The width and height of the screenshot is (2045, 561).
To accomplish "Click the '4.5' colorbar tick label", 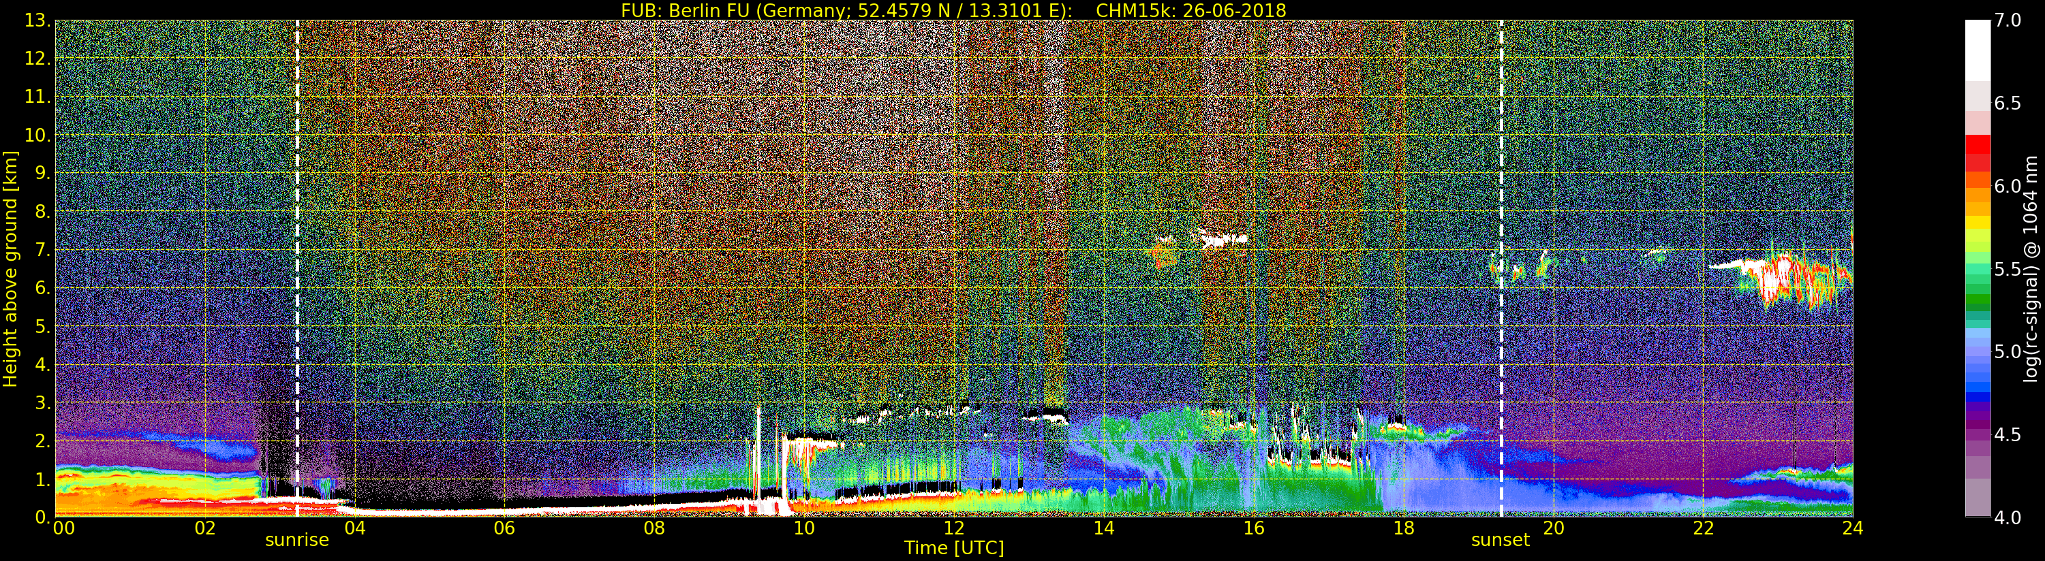I will [x=2008, y=435].
